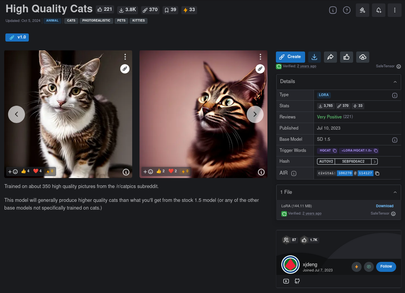Click the info icon next to AIR
Screen dimensions: 405x293
(x=294, y=173)
